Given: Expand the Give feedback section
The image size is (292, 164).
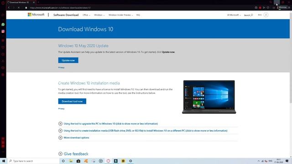Looking at the screenshot, I should pos(73,154).
